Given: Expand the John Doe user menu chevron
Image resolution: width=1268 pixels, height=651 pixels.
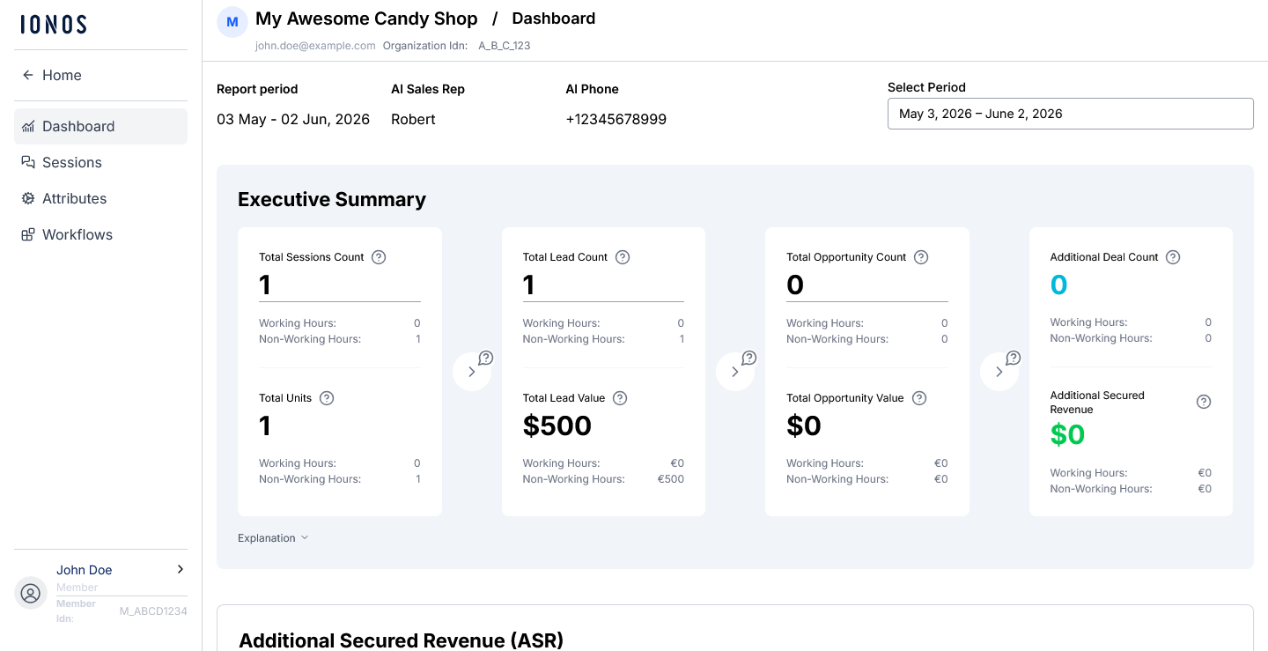Looking at the screenshot, I should [x=181, y=569].
